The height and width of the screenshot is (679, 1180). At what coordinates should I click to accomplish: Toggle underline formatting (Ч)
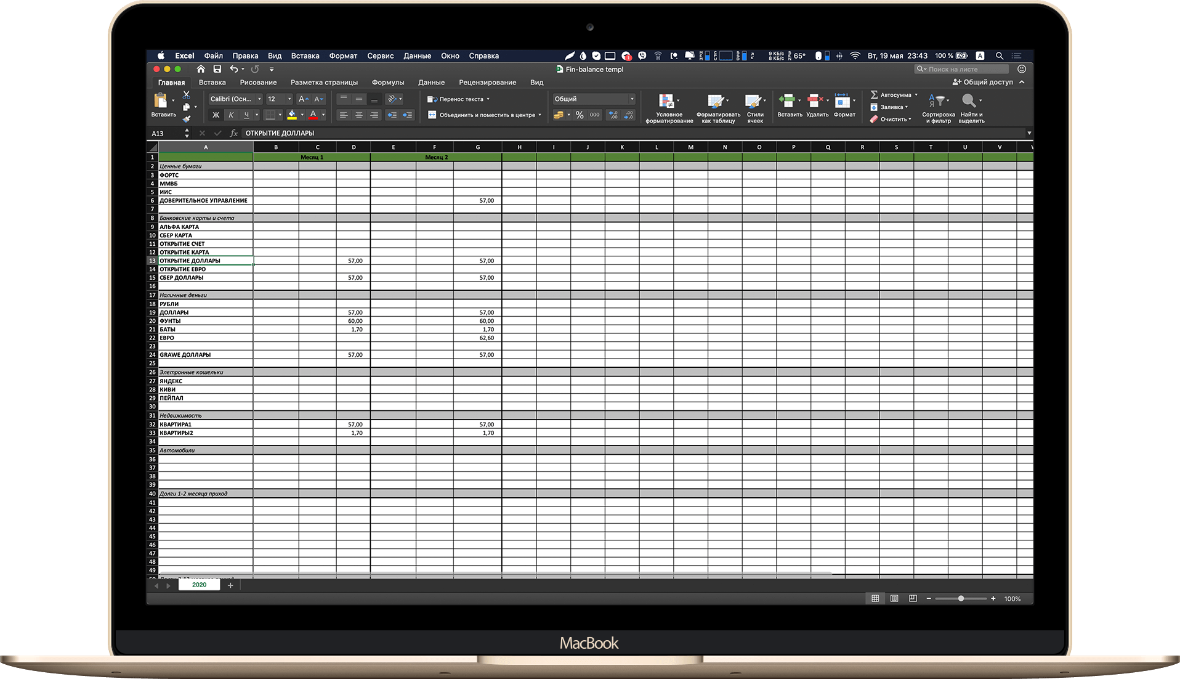coord(246,115)
